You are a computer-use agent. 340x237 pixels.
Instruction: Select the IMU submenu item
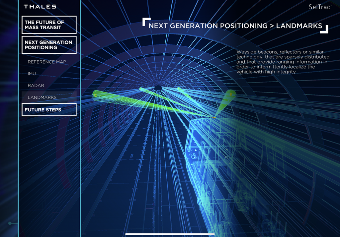[x=32, y=74]
